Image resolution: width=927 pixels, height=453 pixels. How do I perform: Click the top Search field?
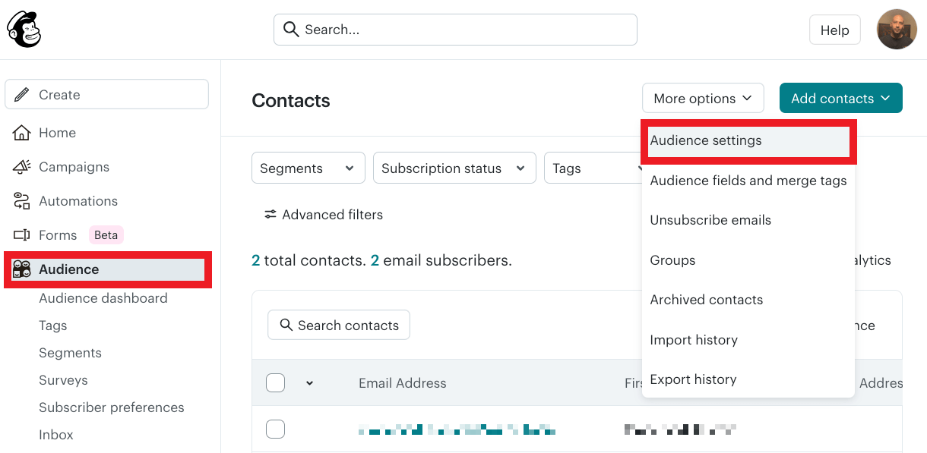click(x=455, y=30)
